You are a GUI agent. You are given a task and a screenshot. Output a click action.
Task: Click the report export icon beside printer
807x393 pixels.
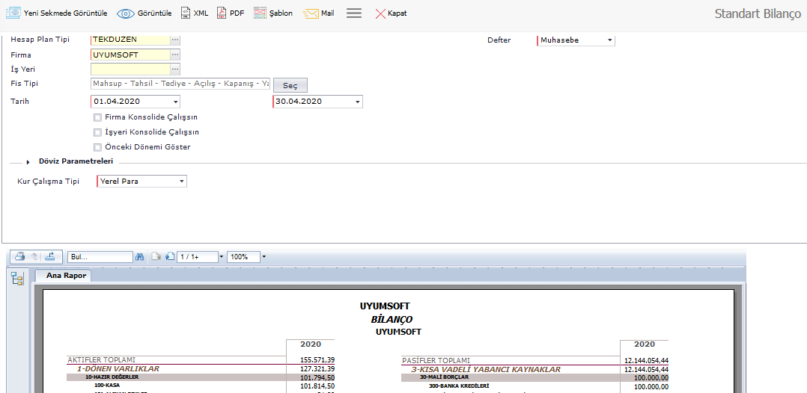50,256
